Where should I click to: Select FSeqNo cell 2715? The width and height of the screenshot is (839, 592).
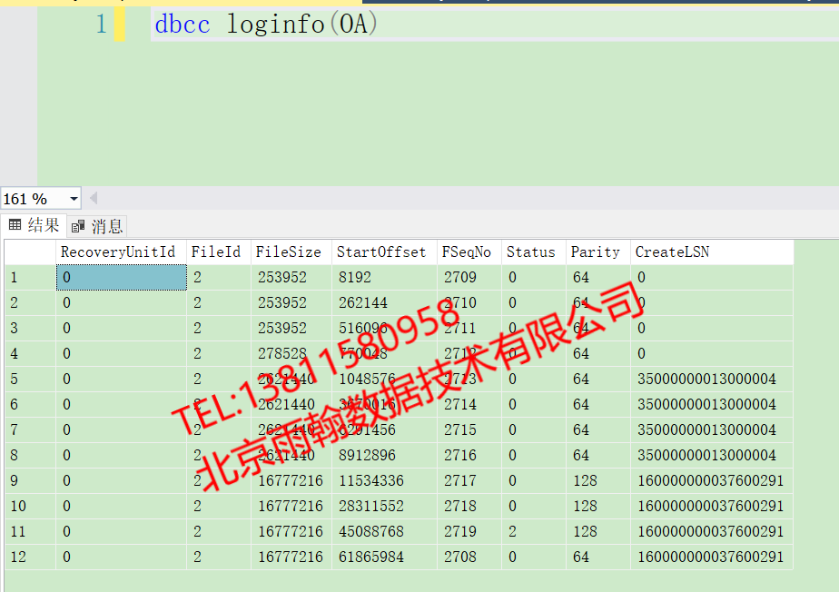469,429
